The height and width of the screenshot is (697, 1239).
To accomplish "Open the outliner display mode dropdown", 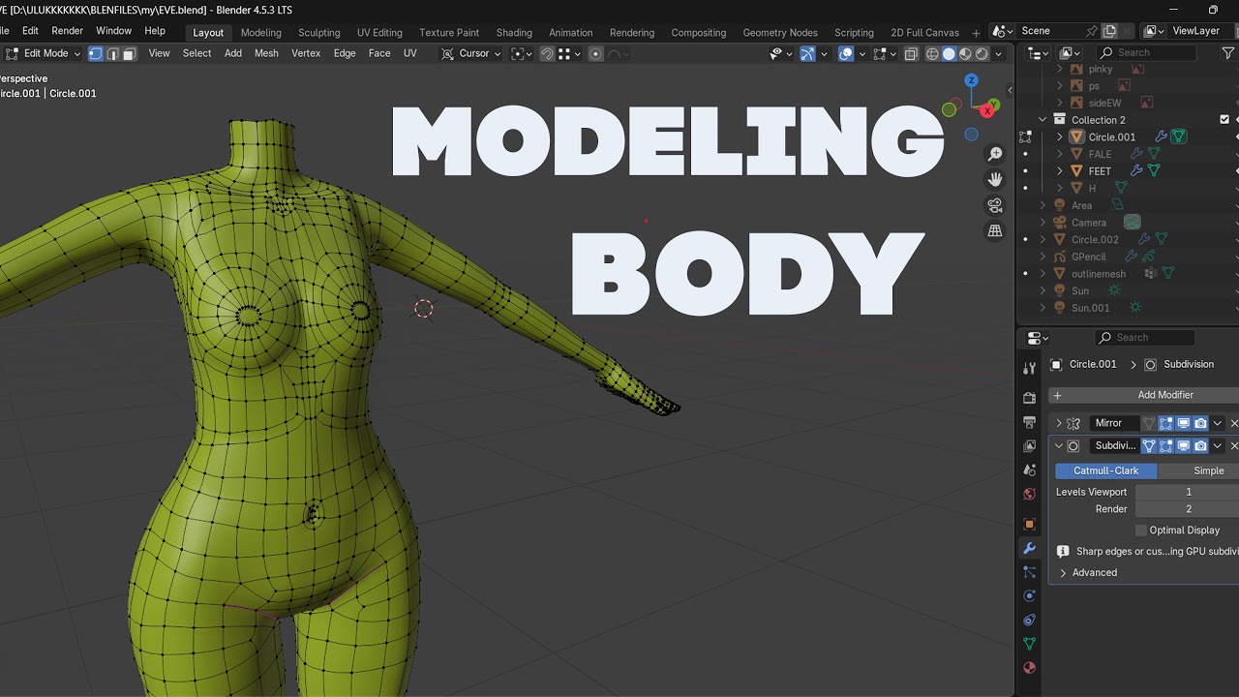I will tap(1070, 53).
